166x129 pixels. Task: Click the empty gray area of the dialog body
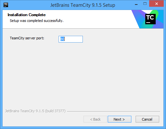click(83, 75)
